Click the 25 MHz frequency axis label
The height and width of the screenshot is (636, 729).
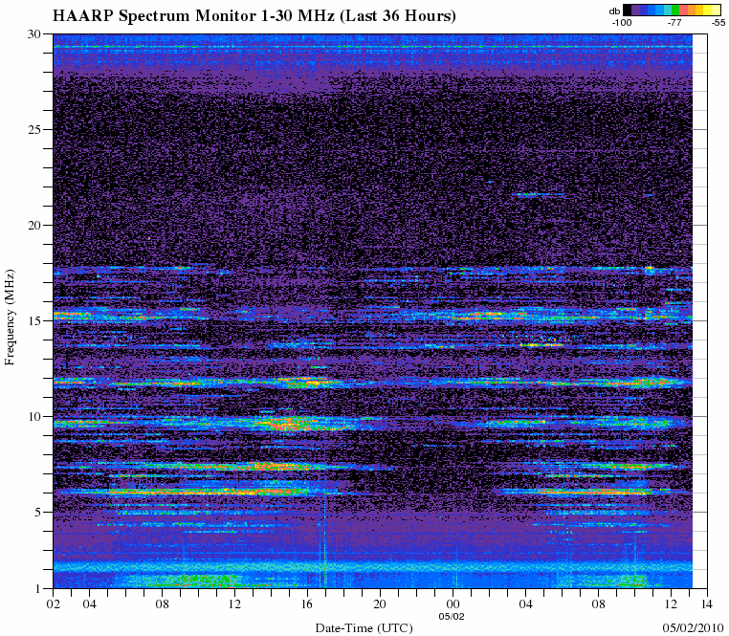coord(35,129)
